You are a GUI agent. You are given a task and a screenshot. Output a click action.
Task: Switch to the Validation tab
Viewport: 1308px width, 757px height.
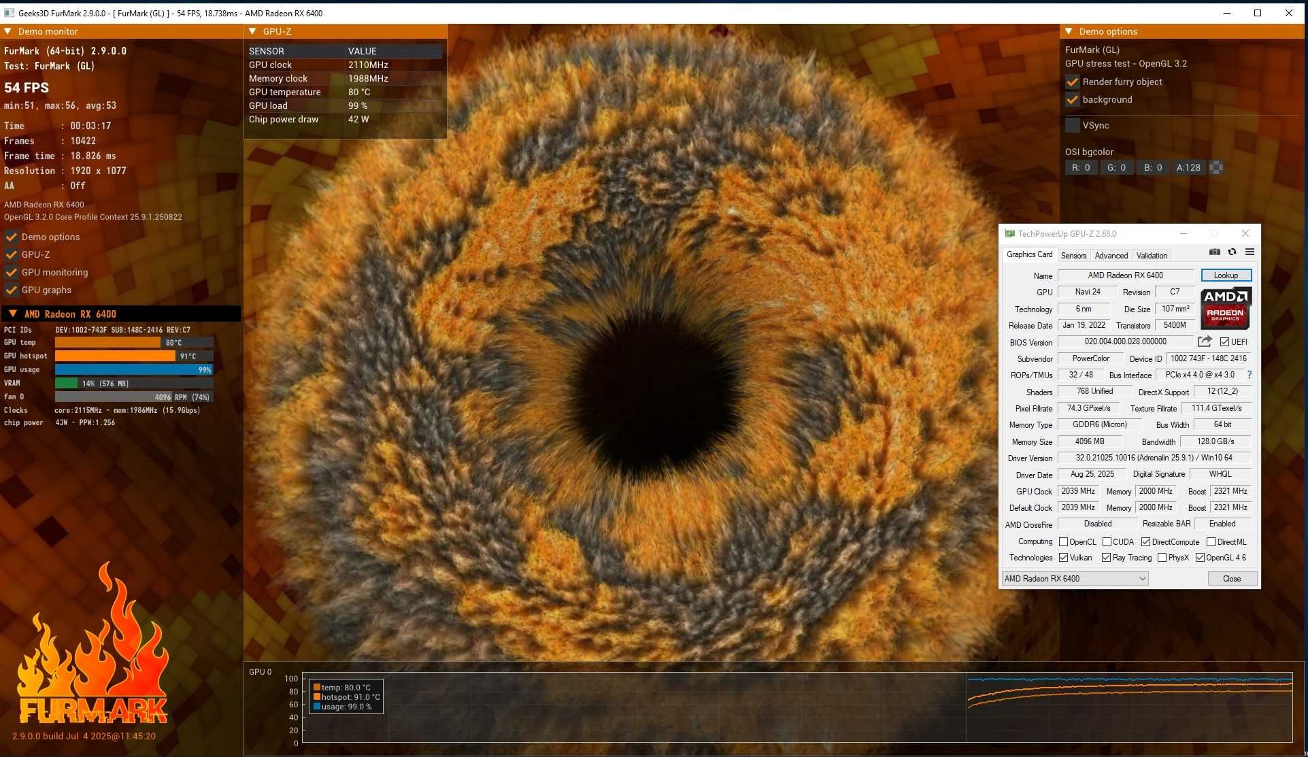tap(1152, 256)
